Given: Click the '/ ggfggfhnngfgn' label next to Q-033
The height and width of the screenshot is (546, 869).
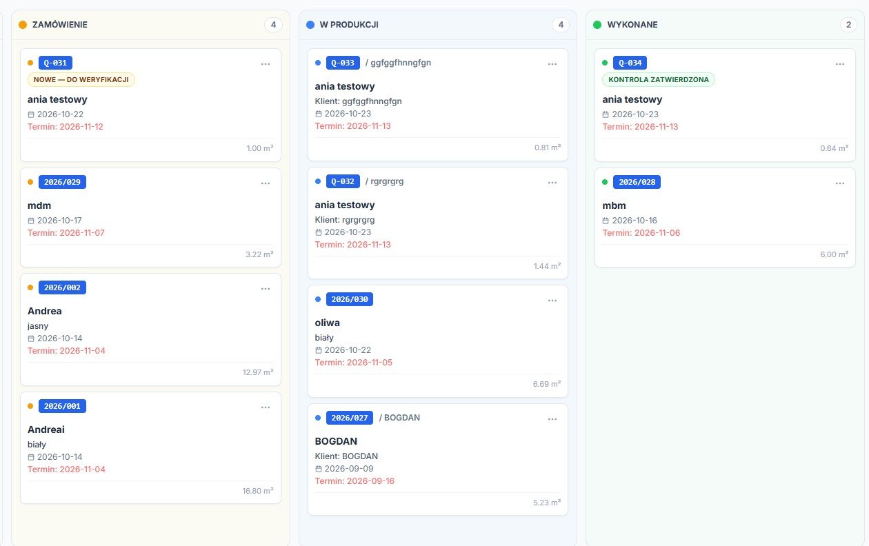Looking at the screenshot, I should 399,63.
